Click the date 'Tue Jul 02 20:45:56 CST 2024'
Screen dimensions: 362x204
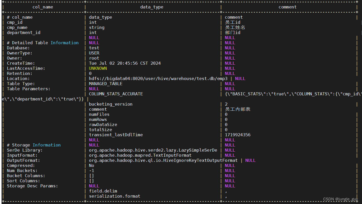(x=125, y=63)
